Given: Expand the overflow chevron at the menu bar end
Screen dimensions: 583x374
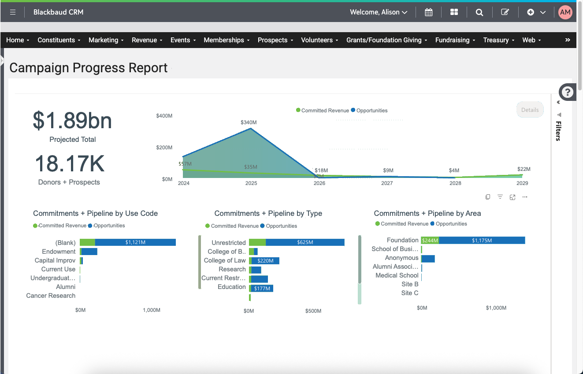Looking at the screenshot, I should [567, 40].
